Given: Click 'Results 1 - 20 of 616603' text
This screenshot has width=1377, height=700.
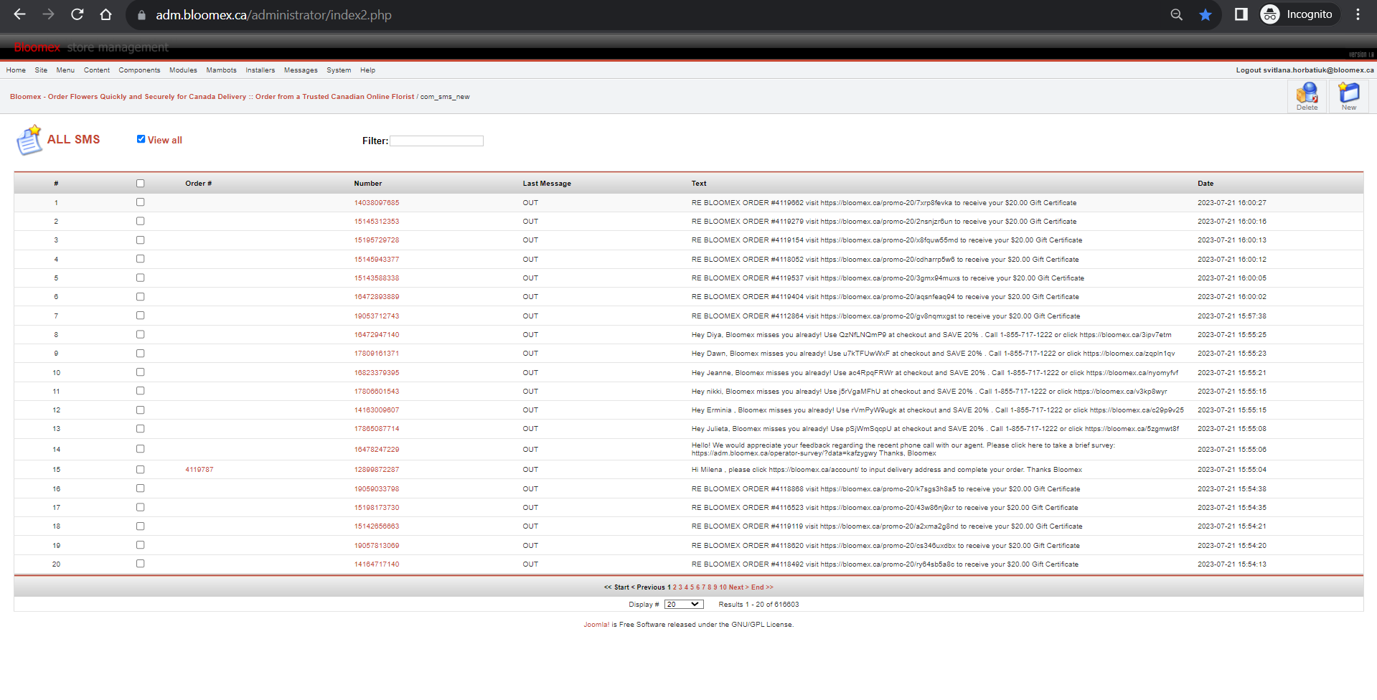Looking at the screenshot, I should [758, 605].
